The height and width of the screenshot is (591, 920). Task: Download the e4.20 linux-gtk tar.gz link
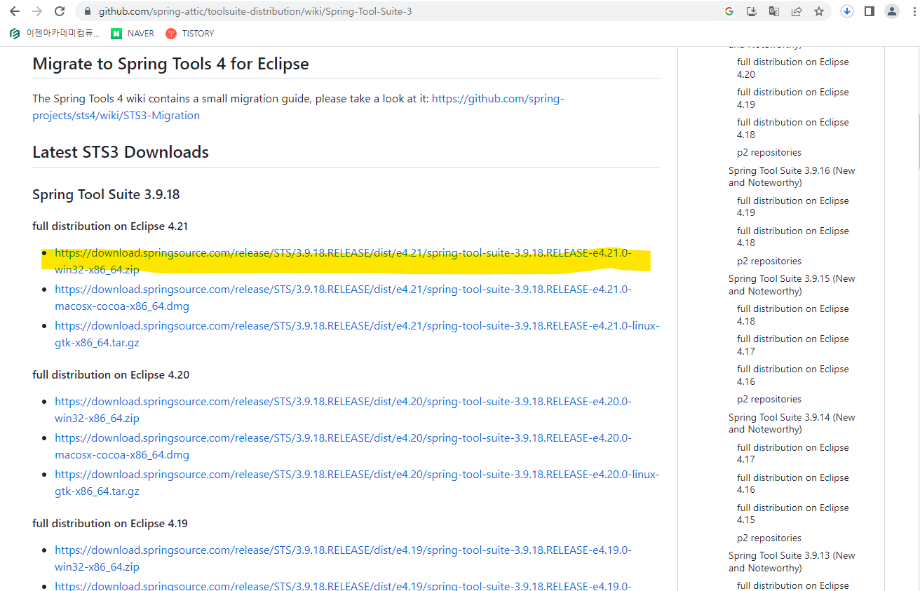357,482
